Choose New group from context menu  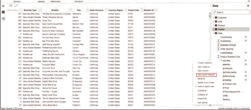click(x=203, y=102)
